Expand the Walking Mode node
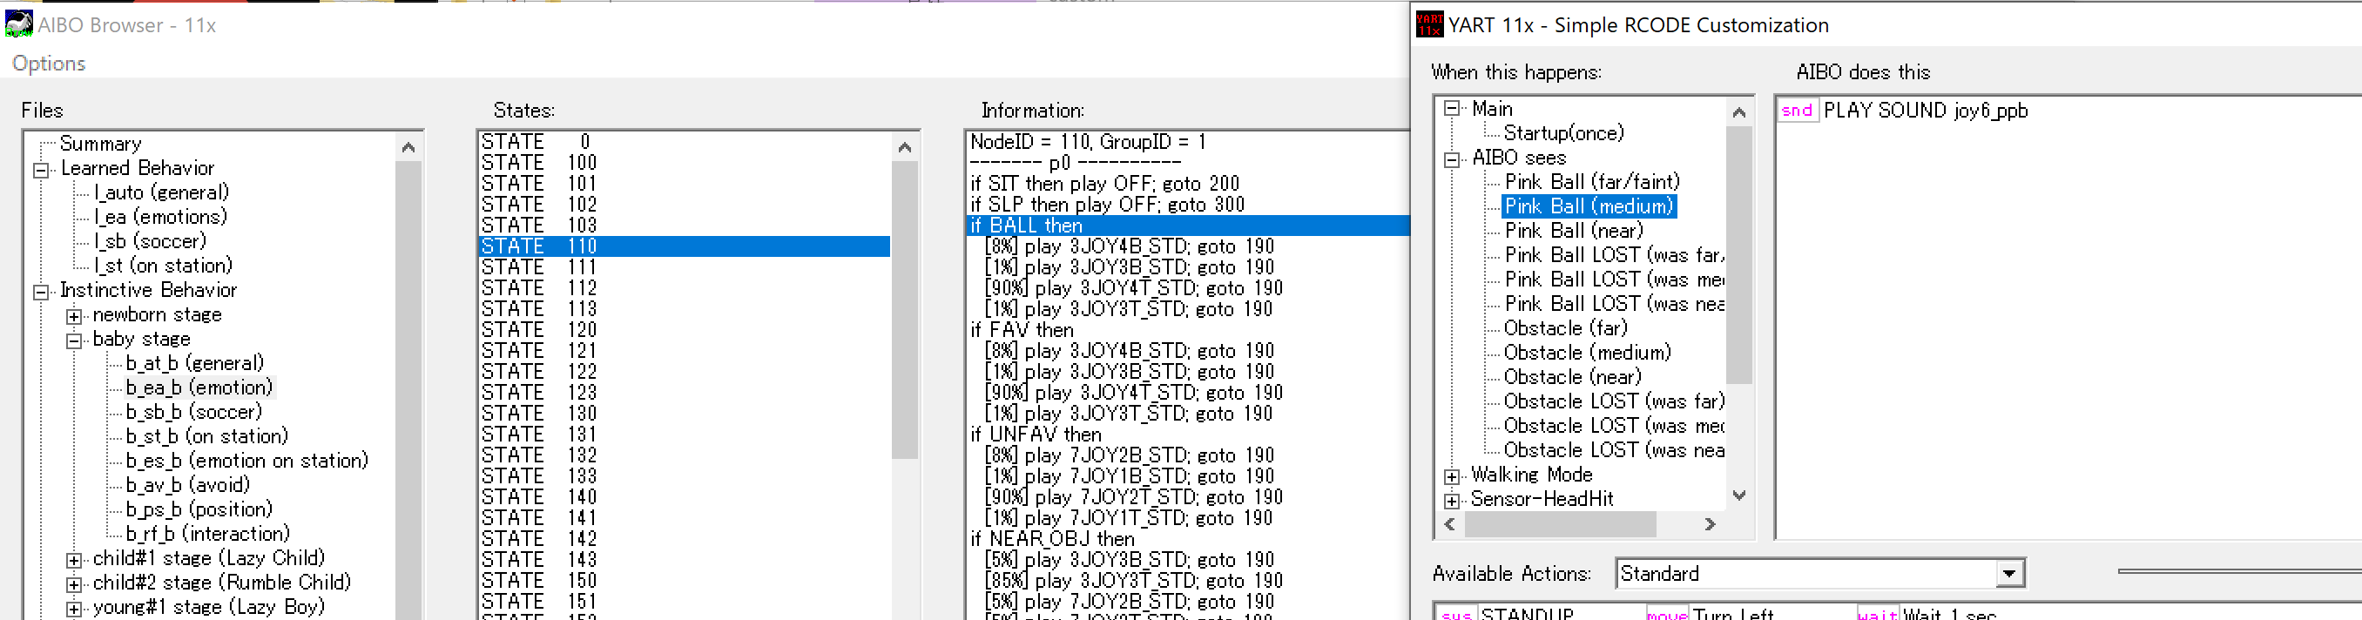This screenshot has width=2362, height=620. (1451, 476)
